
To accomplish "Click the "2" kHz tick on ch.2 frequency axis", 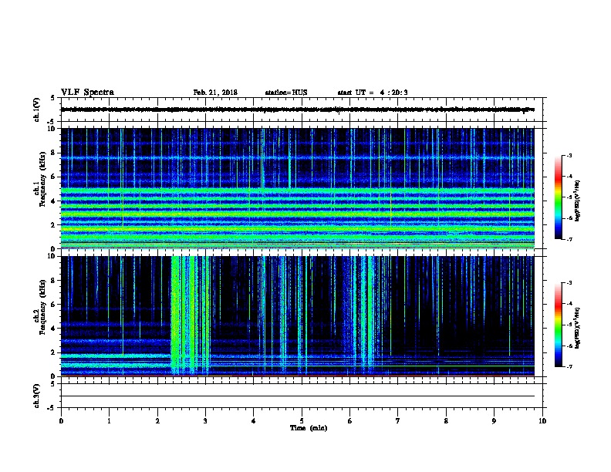I will 53,352.
